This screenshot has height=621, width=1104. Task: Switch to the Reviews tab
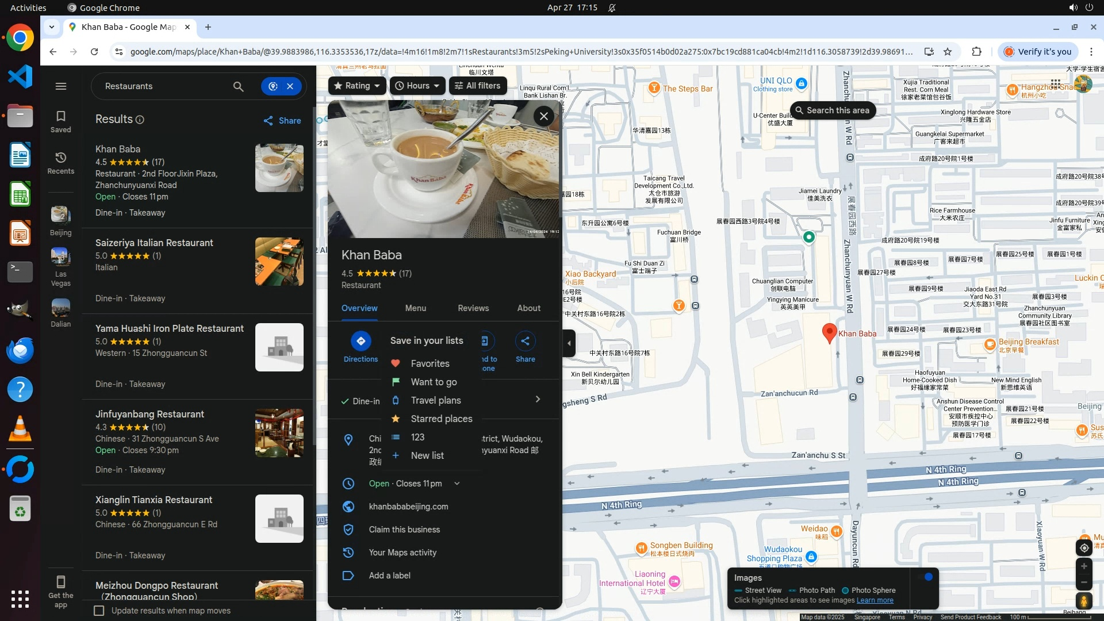pyautogui.click(x=473, y=308)
